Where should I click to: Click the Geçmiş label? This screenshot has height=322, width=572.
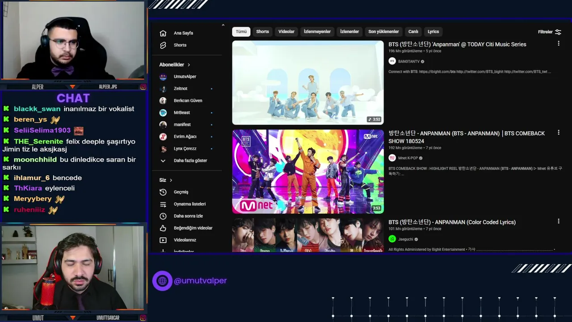tap(181, 192)
